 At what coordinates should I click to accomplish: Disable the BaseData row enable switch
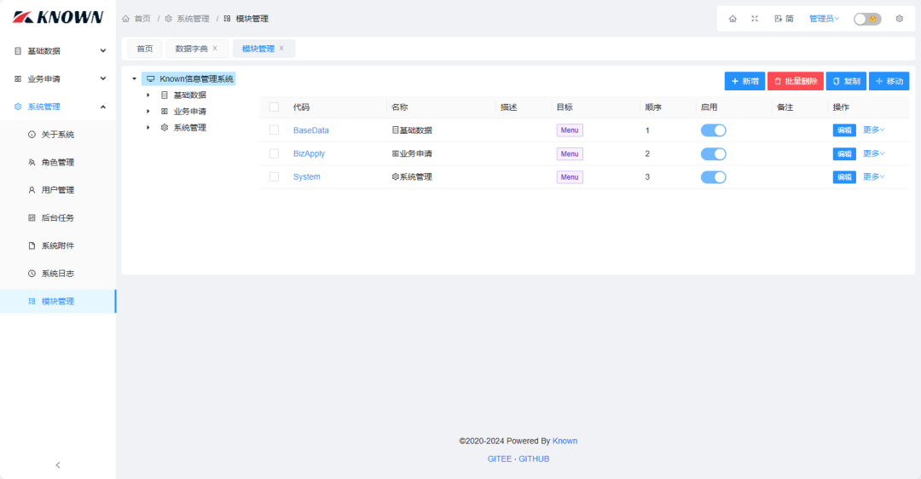tap(713, 130)
